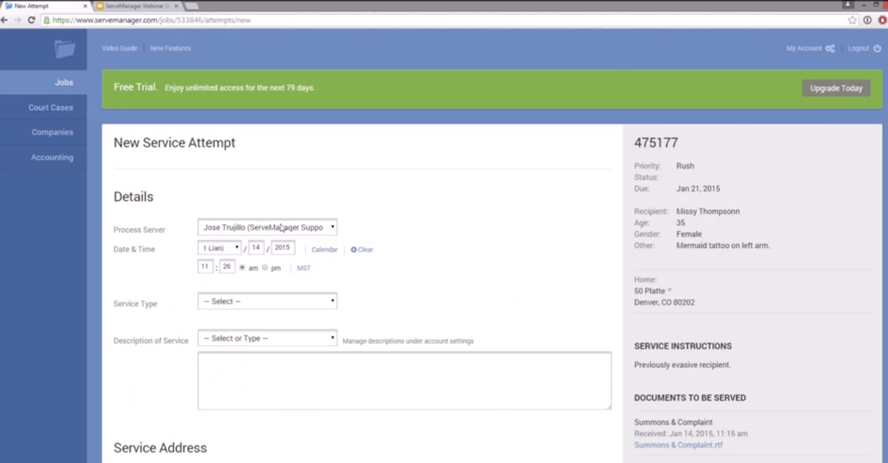The width and height of the screenshot is (888, 463).
Task: Navigate to Court Cases in the sidebar
Action: click(50, 107)
